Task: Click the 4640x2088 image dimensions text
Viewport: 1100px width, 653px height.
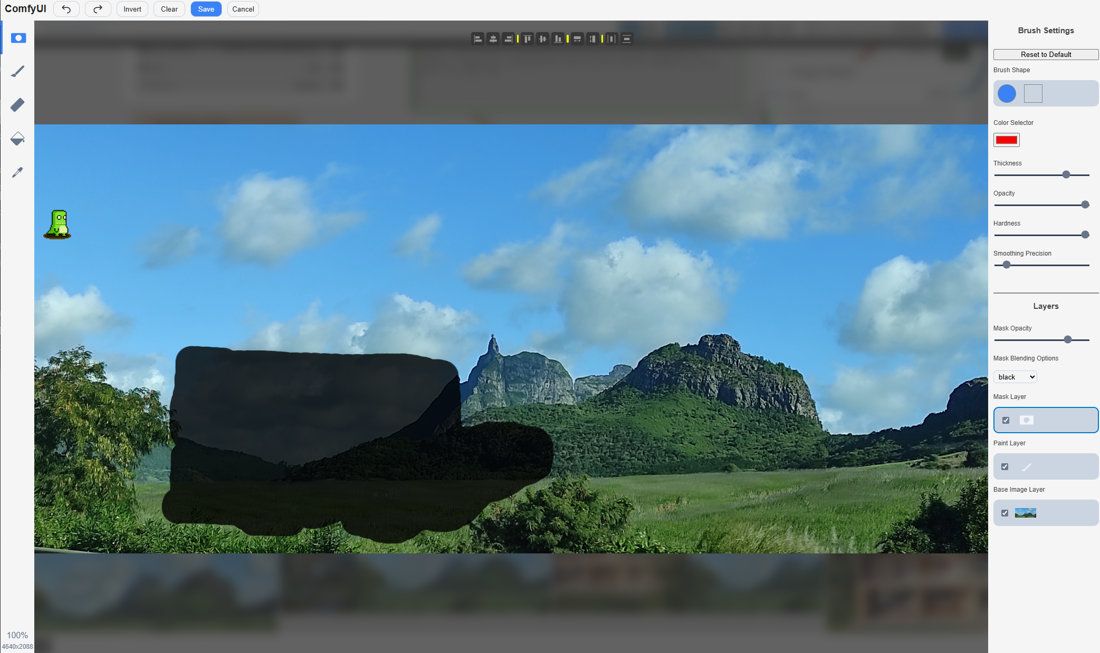Action: click(x=17, y=647)
